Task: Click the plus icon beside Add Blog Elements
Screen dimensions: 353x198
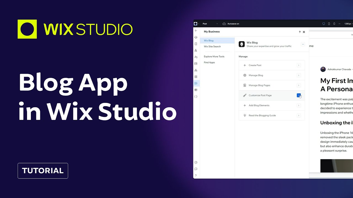Action: (245, 105)
